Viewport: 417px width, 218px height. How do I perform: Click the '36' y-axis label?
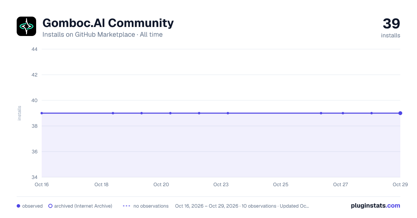tap(34, 152)
